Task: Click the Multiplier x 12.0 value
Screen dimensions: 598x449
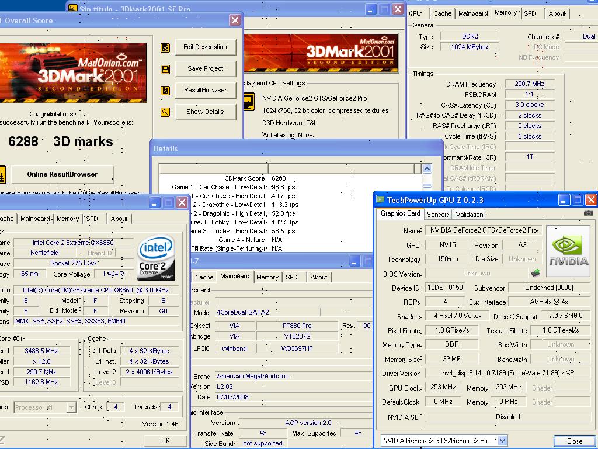Action: [41, 361]
